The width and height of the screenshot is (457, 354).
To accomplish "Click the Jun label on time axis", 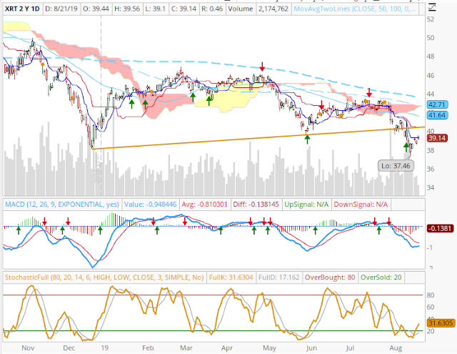I will pyautogui.click(x=311, y=348).
